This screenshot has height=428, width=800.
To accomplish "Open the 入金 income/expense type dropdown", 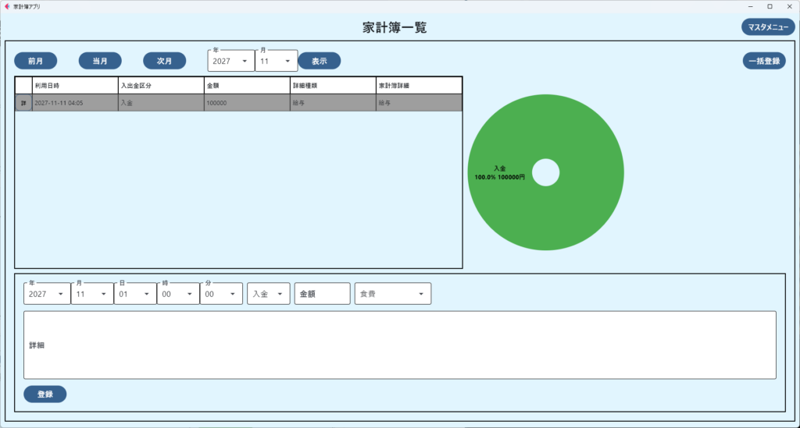I will coord(268,294).
